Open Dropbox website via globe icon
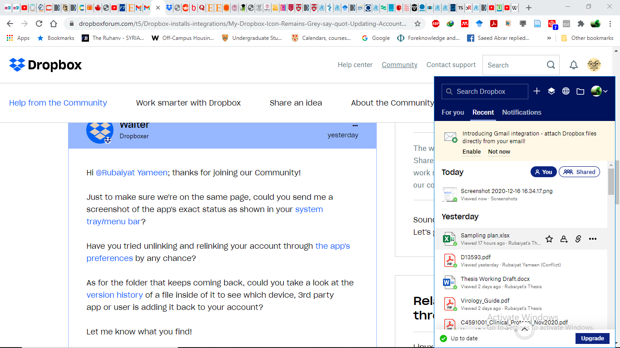This screenshot has height=348, width=620. point(566,91)
